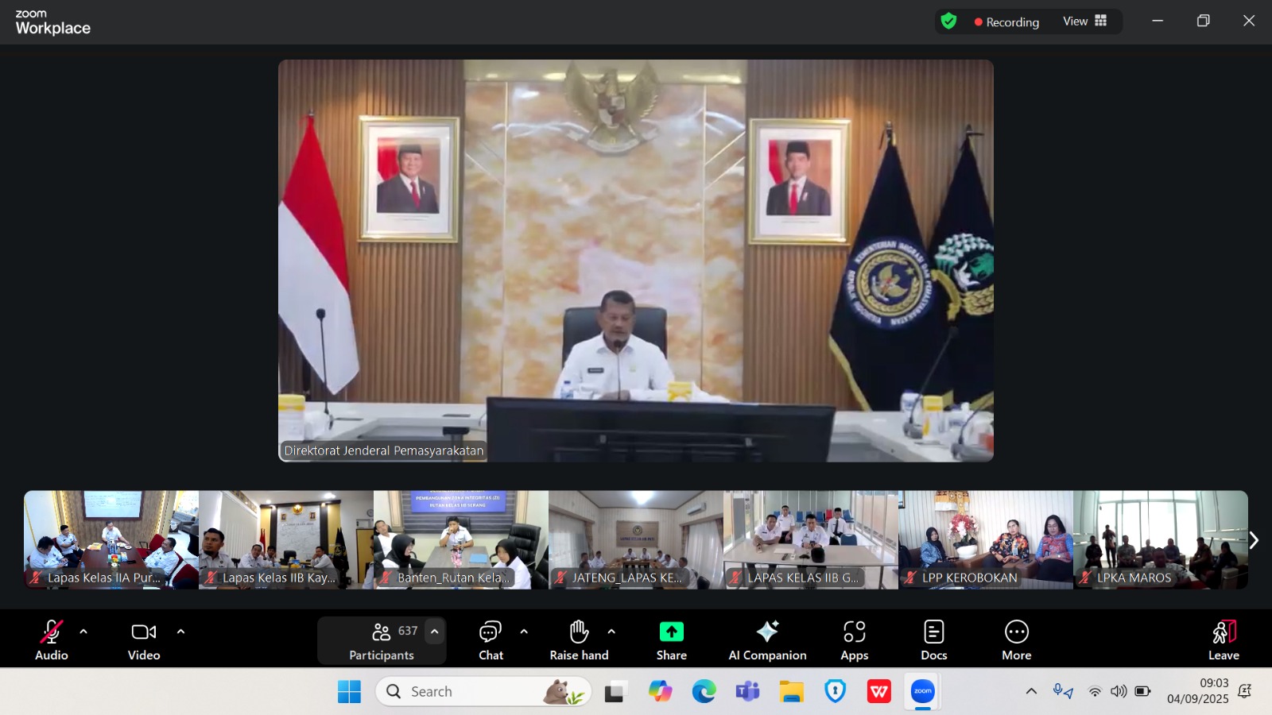Unmute the microphone with Audio button
This screenshot has width=1272, height=715.
point(52,640)
